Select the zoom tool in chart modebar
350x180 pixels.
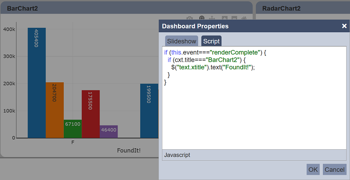coord(202,17)
